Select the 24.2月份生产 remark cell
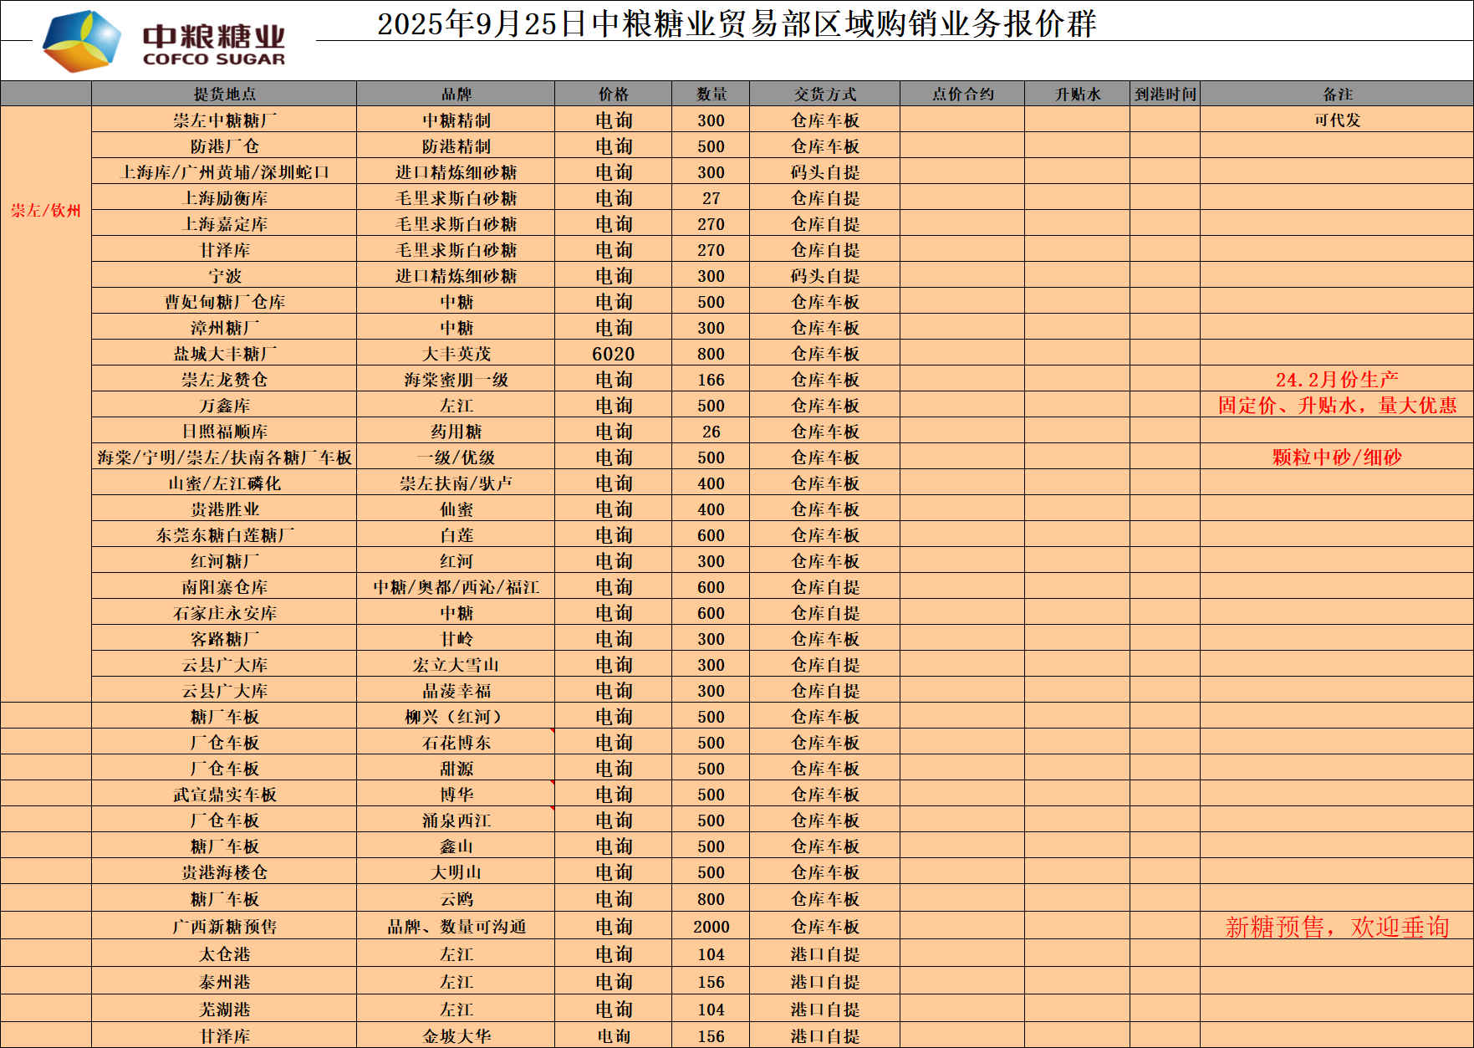Image resolution: width=1474 pixels, height=1048 pixels. point(1337,380)
